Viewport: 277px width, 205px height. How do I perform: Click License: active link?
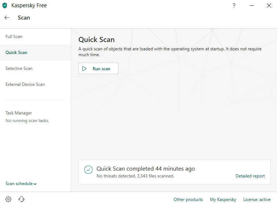point(257,200)
